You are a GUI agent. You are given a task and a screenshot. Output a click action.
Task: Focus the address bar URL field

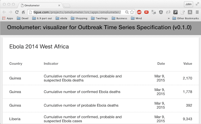click(77, 12)
